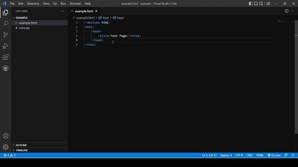The width and height of the screenshot is (298, 167).
Task: Select the example.html editor tab
Action: 84,11
